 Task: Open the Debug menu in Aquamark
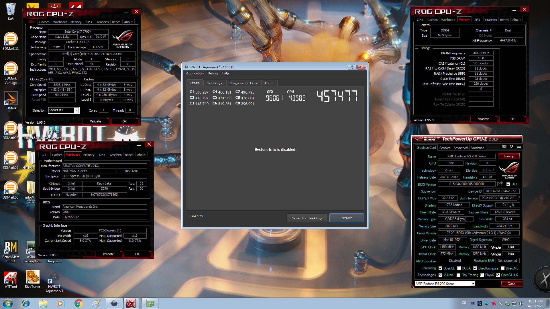coord(213,73)
